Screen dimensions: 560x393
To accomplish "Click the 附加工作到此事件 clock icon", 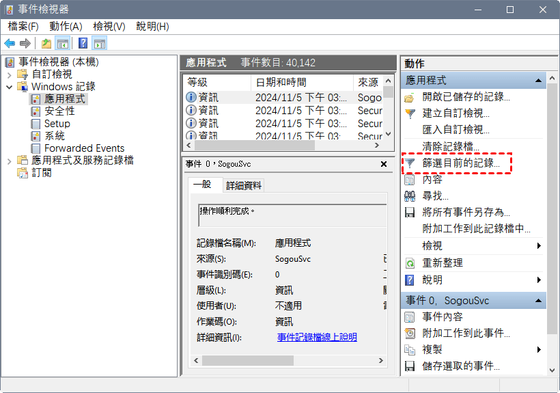I will click(410, 334).
